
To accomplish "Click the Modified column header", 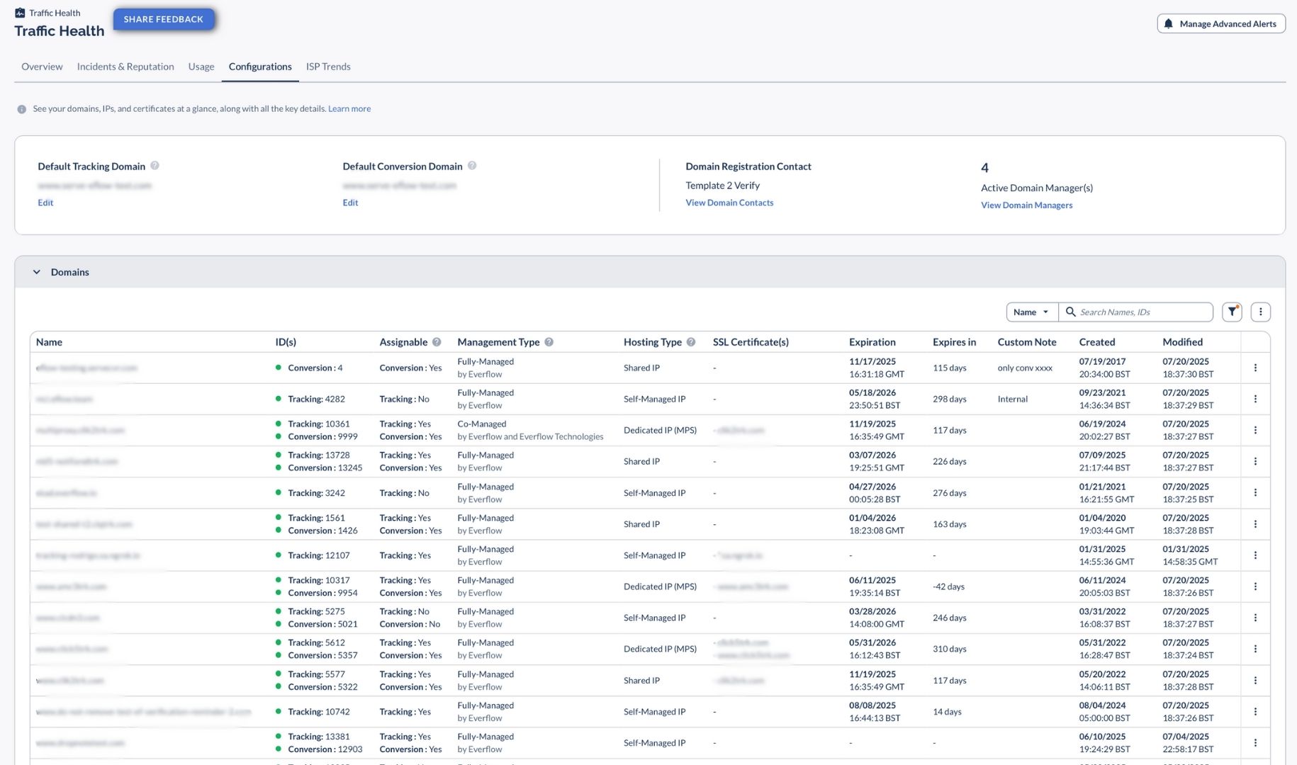I will click(x=1182, y=342).
